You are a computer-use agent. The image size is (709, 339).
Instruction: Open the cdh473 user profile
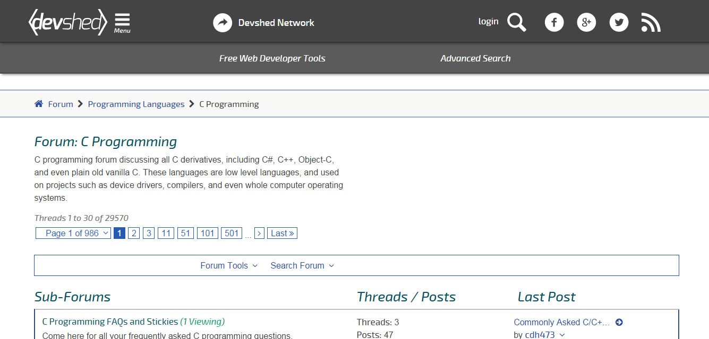(540, 335)
